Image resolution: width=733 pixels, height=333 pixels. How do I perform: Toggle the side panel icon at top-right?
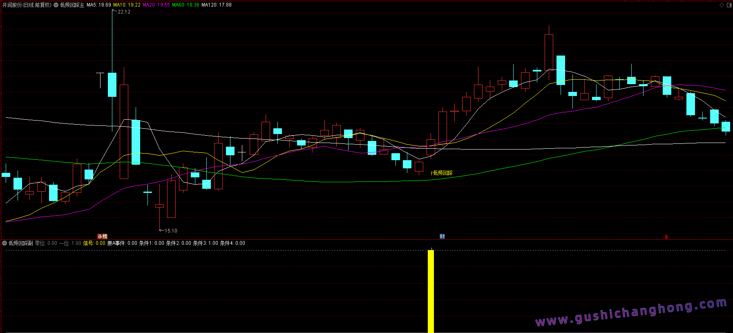click(729, 5)
